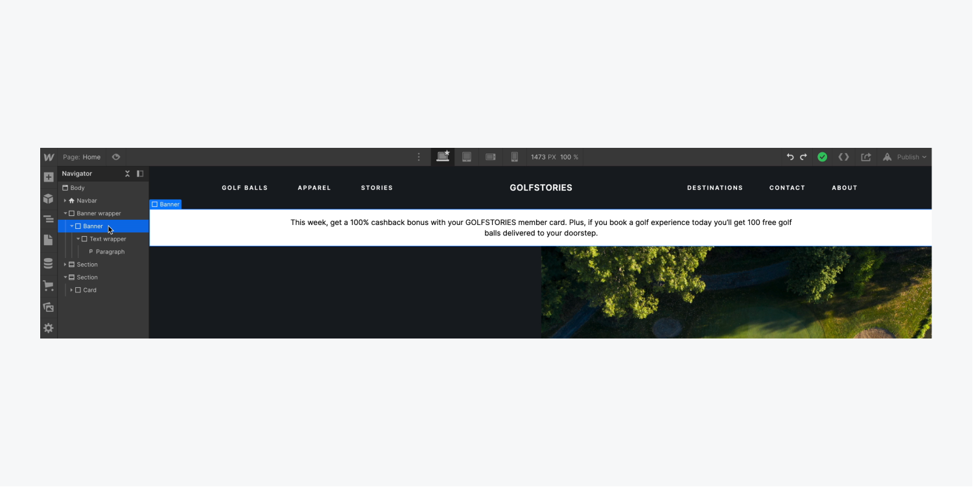Select Text wrapper in Navigator
Screen dimensions: 973x487
(104, 239)
